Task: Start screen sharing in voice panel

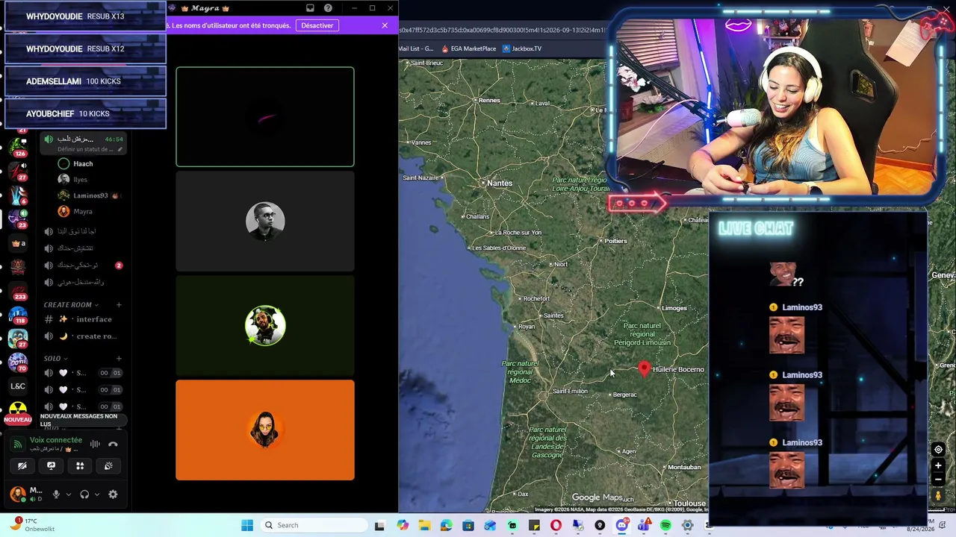Action: coord(51,466)
